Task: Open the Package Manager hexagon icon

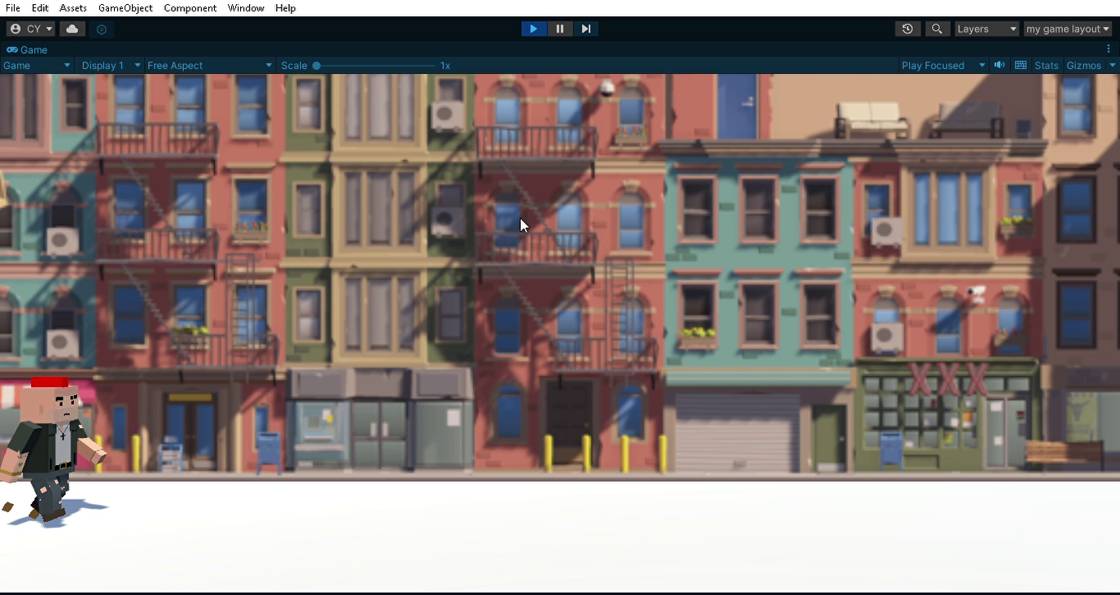Action: pos(101,29)
